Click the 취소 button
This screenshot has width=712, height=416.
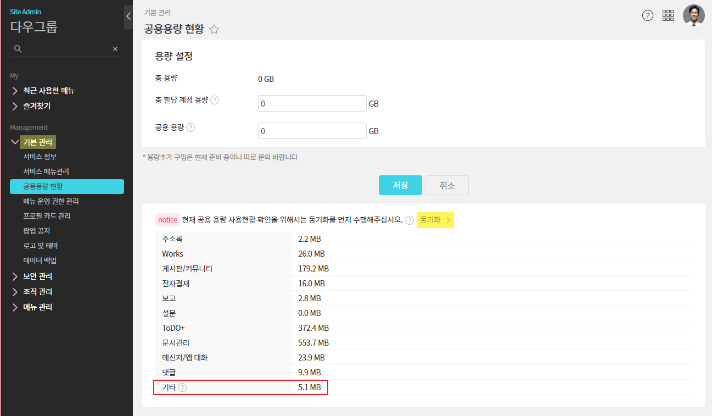(x=447, y=185)
